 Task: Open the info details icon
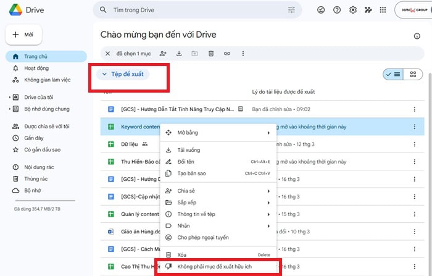point(417,36)
